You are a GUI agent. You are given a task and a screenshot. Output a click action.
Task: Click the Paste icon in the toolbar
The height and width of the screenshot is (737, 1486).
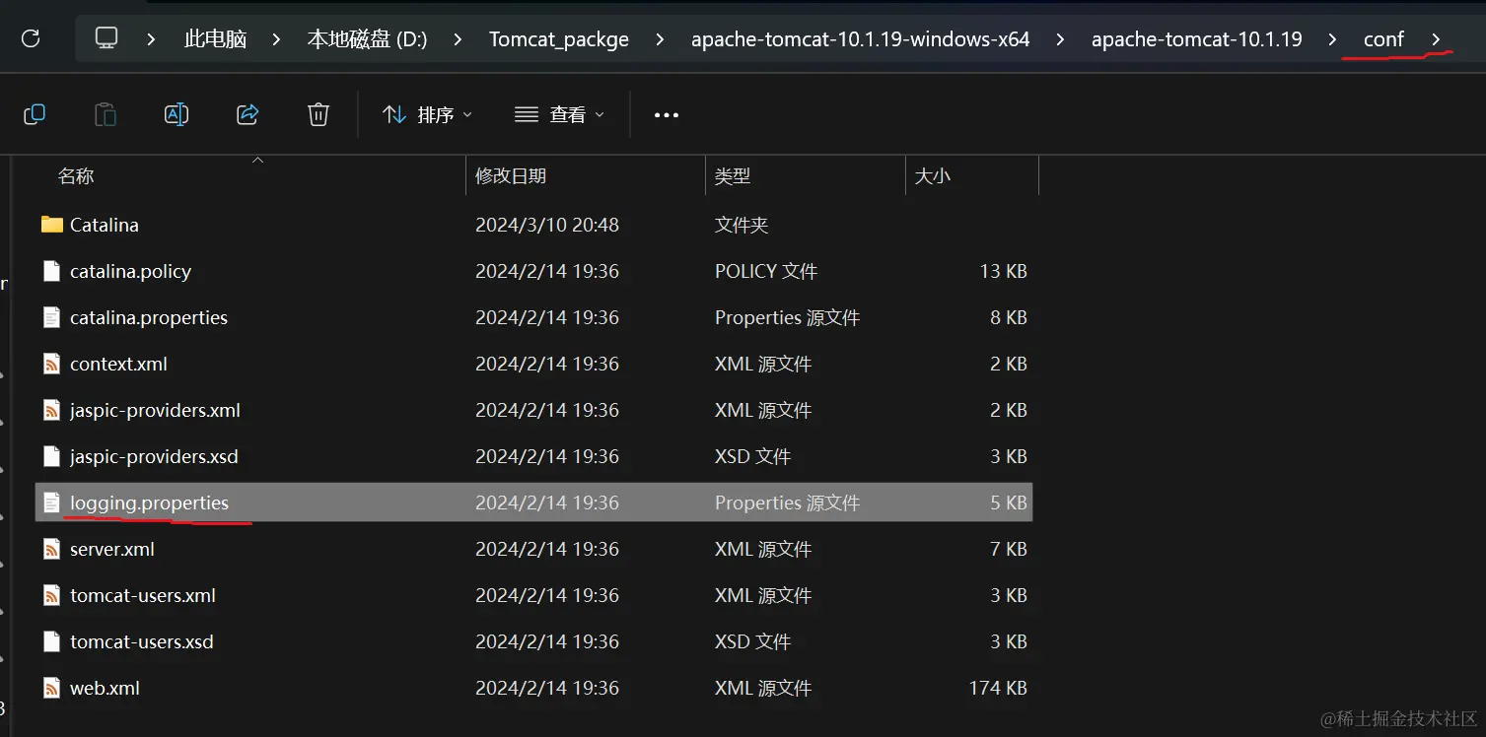pyautogui.click(x=106, y=114)
